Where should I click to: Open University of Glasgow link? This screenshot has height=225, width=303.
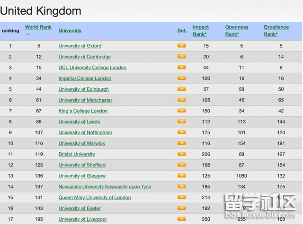point(82,176)
